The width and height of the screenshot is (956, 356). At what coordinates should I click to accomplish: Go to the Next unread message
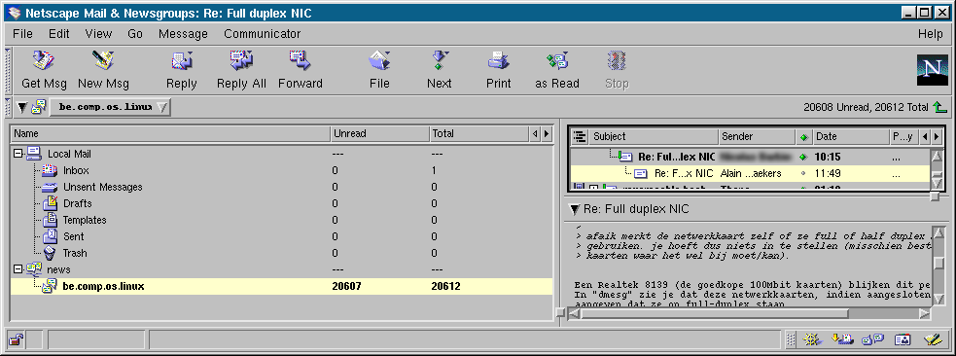[439, 70]
